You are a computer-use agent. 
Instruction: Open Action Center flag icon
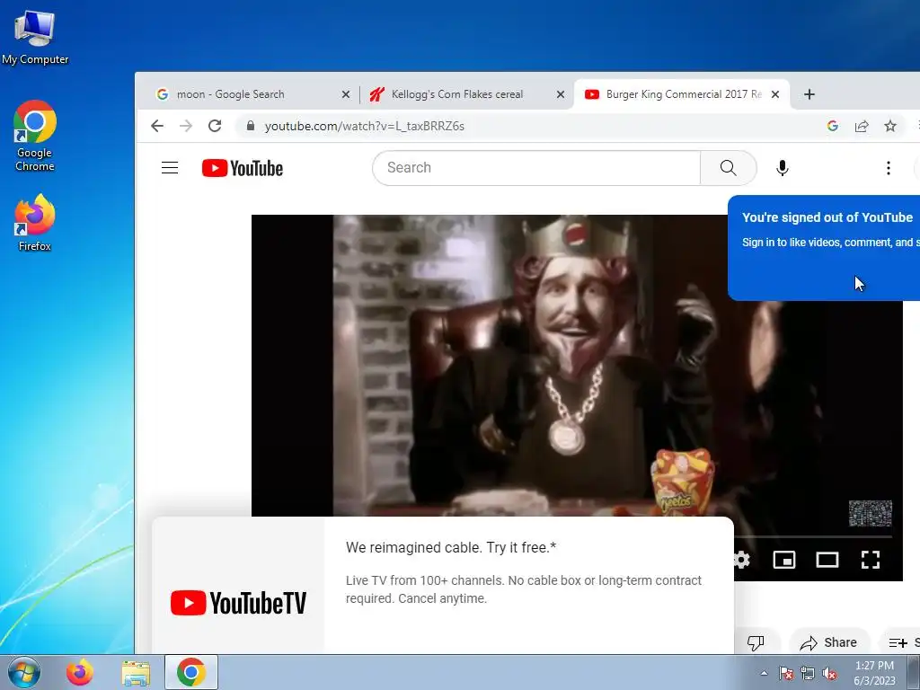click(x=786, y=673)
